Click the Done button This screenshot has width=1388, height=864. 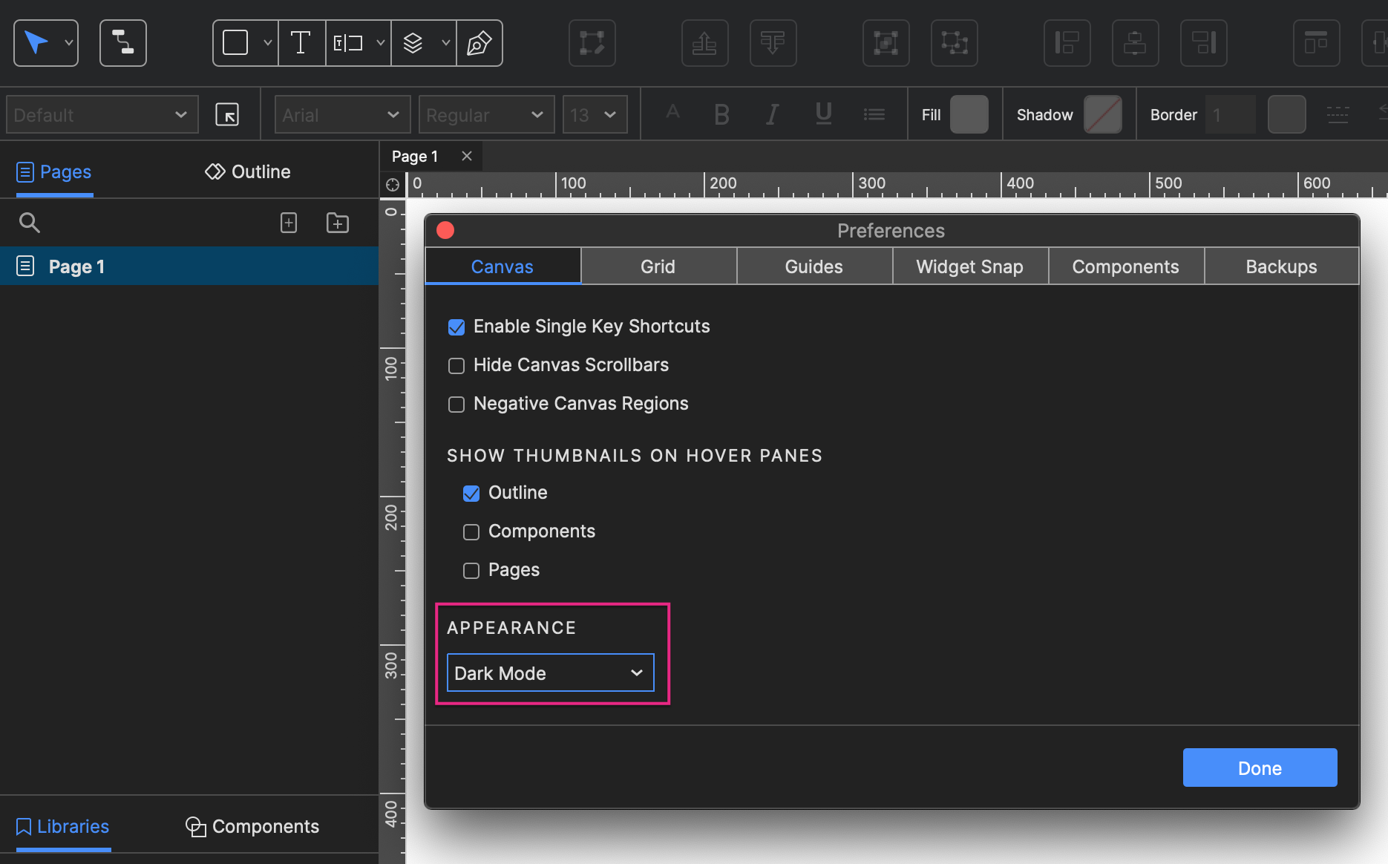point(1260,768)
